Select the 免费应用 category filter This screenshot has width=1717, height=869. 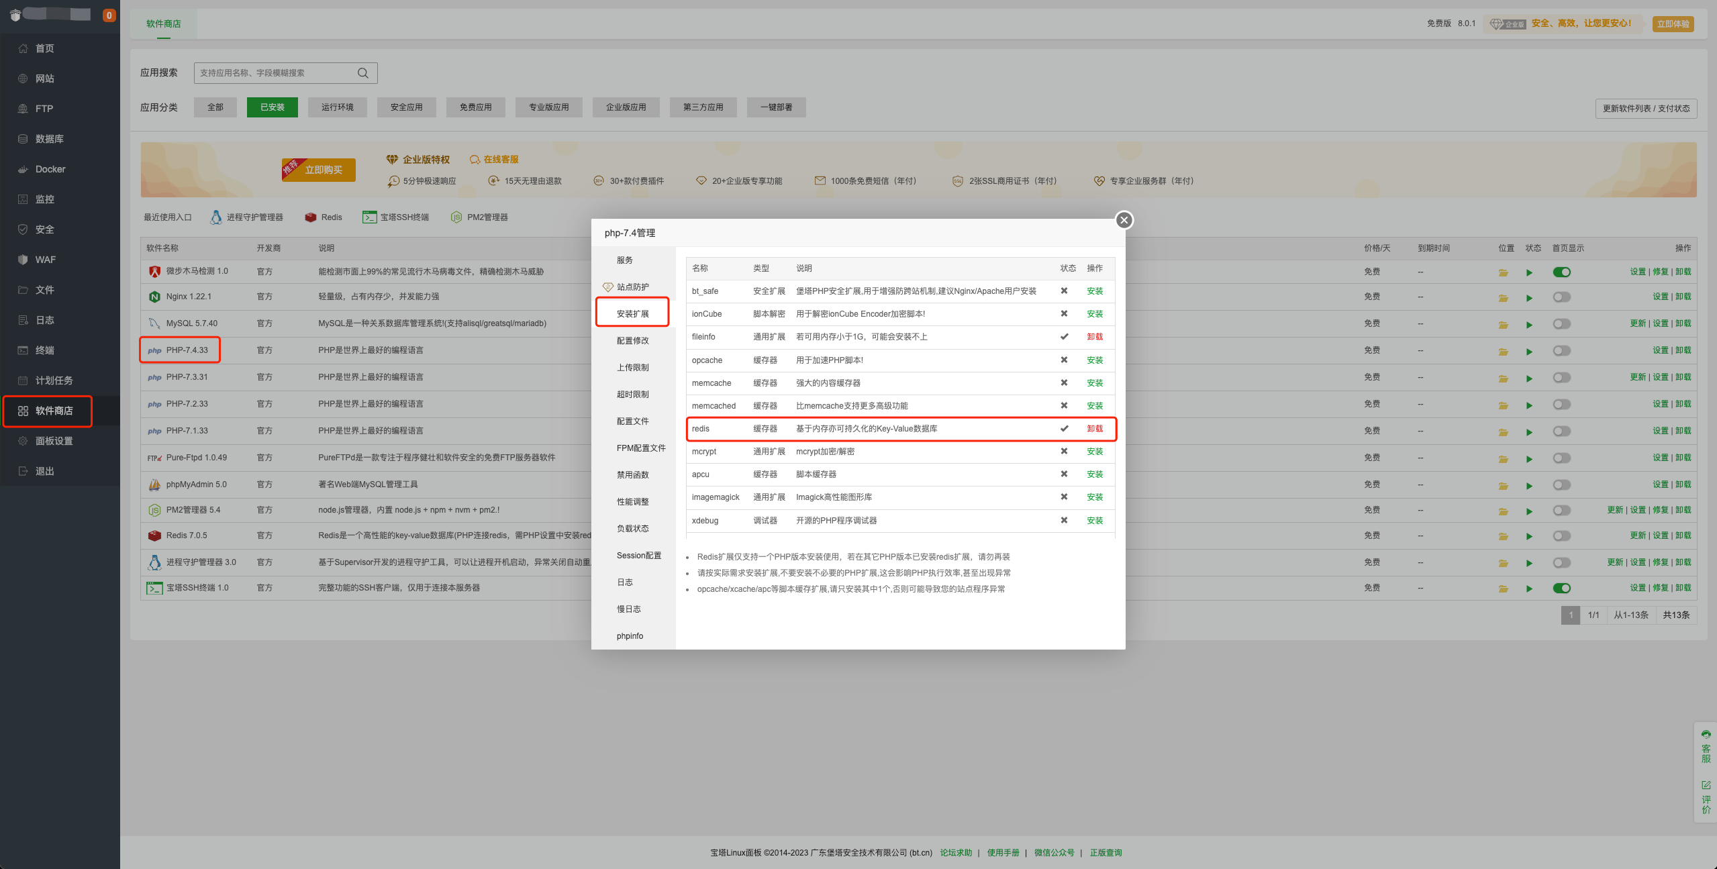click(475, 107)
